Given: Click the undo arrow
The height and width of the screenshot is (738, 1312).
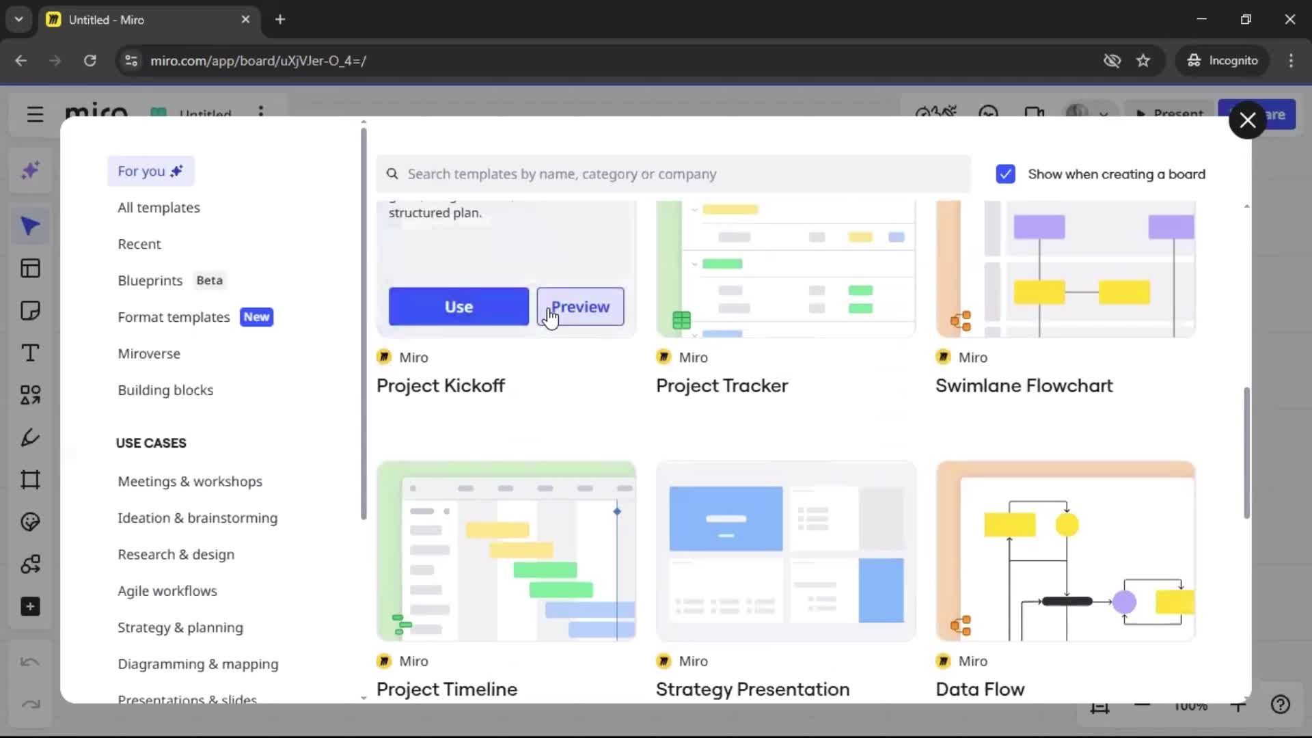Looking at the screenshot, I should click(30, 661).
